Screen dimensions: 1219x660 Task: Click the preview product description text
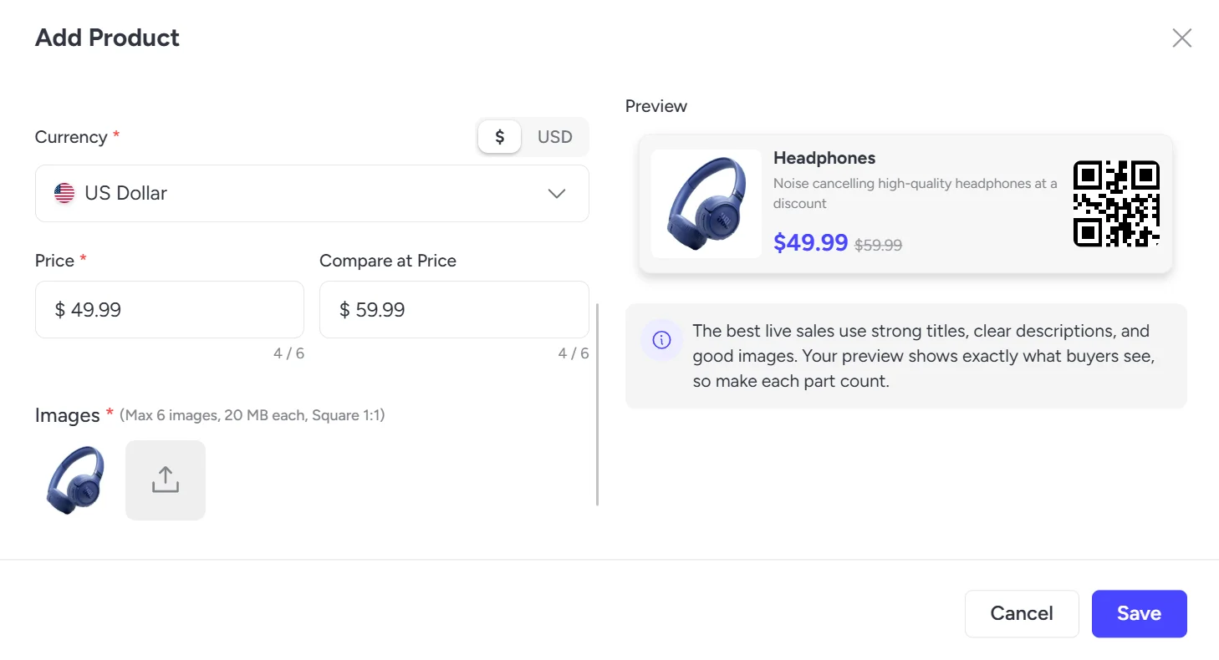coord(916,193)
